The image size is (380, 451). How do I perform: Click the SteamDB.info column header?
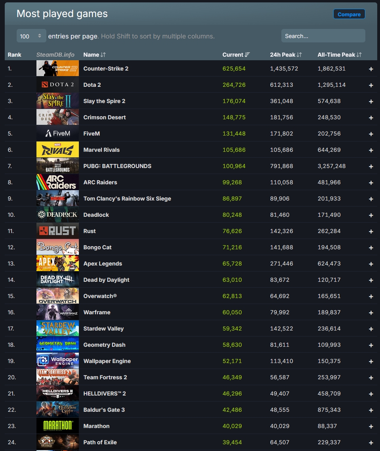coord(55,55)
